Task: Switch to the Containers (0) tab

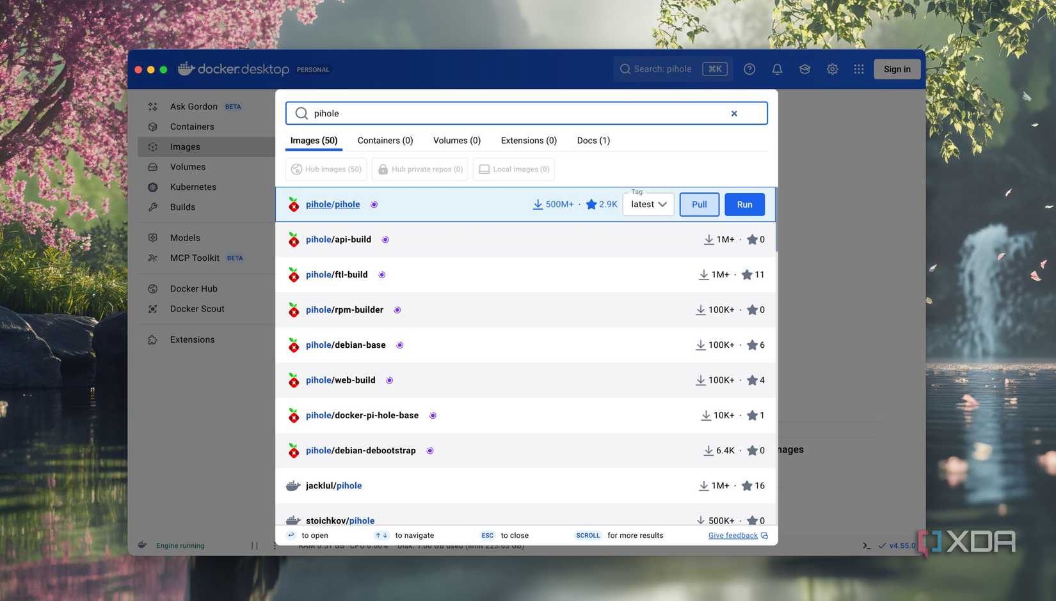Action: [385, 141]
